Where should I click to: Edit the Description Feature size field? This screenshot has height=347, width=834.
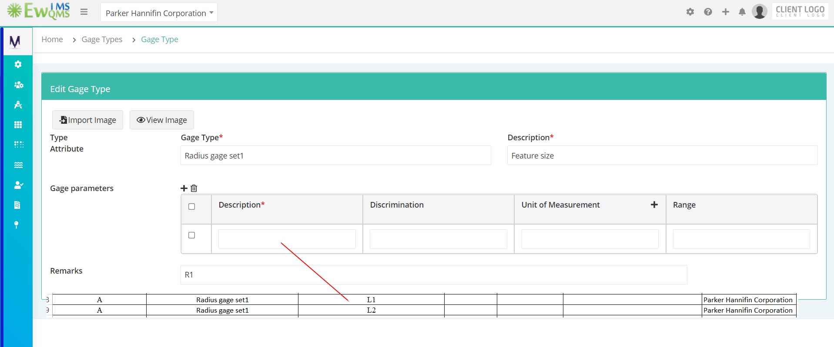click(662, 155)
